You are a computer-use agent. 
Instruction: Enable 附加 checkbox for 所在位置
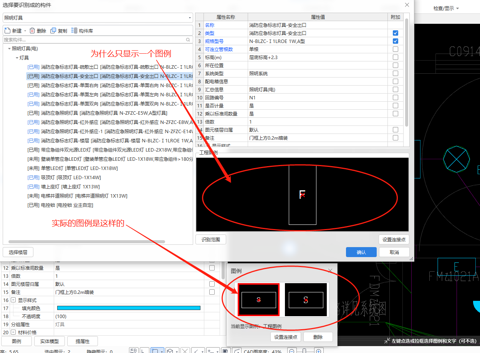(x=396, y=65)
